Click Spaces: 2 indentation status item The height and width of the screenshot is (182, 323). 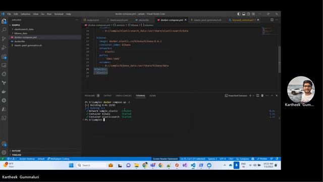[x=212, y=159]
